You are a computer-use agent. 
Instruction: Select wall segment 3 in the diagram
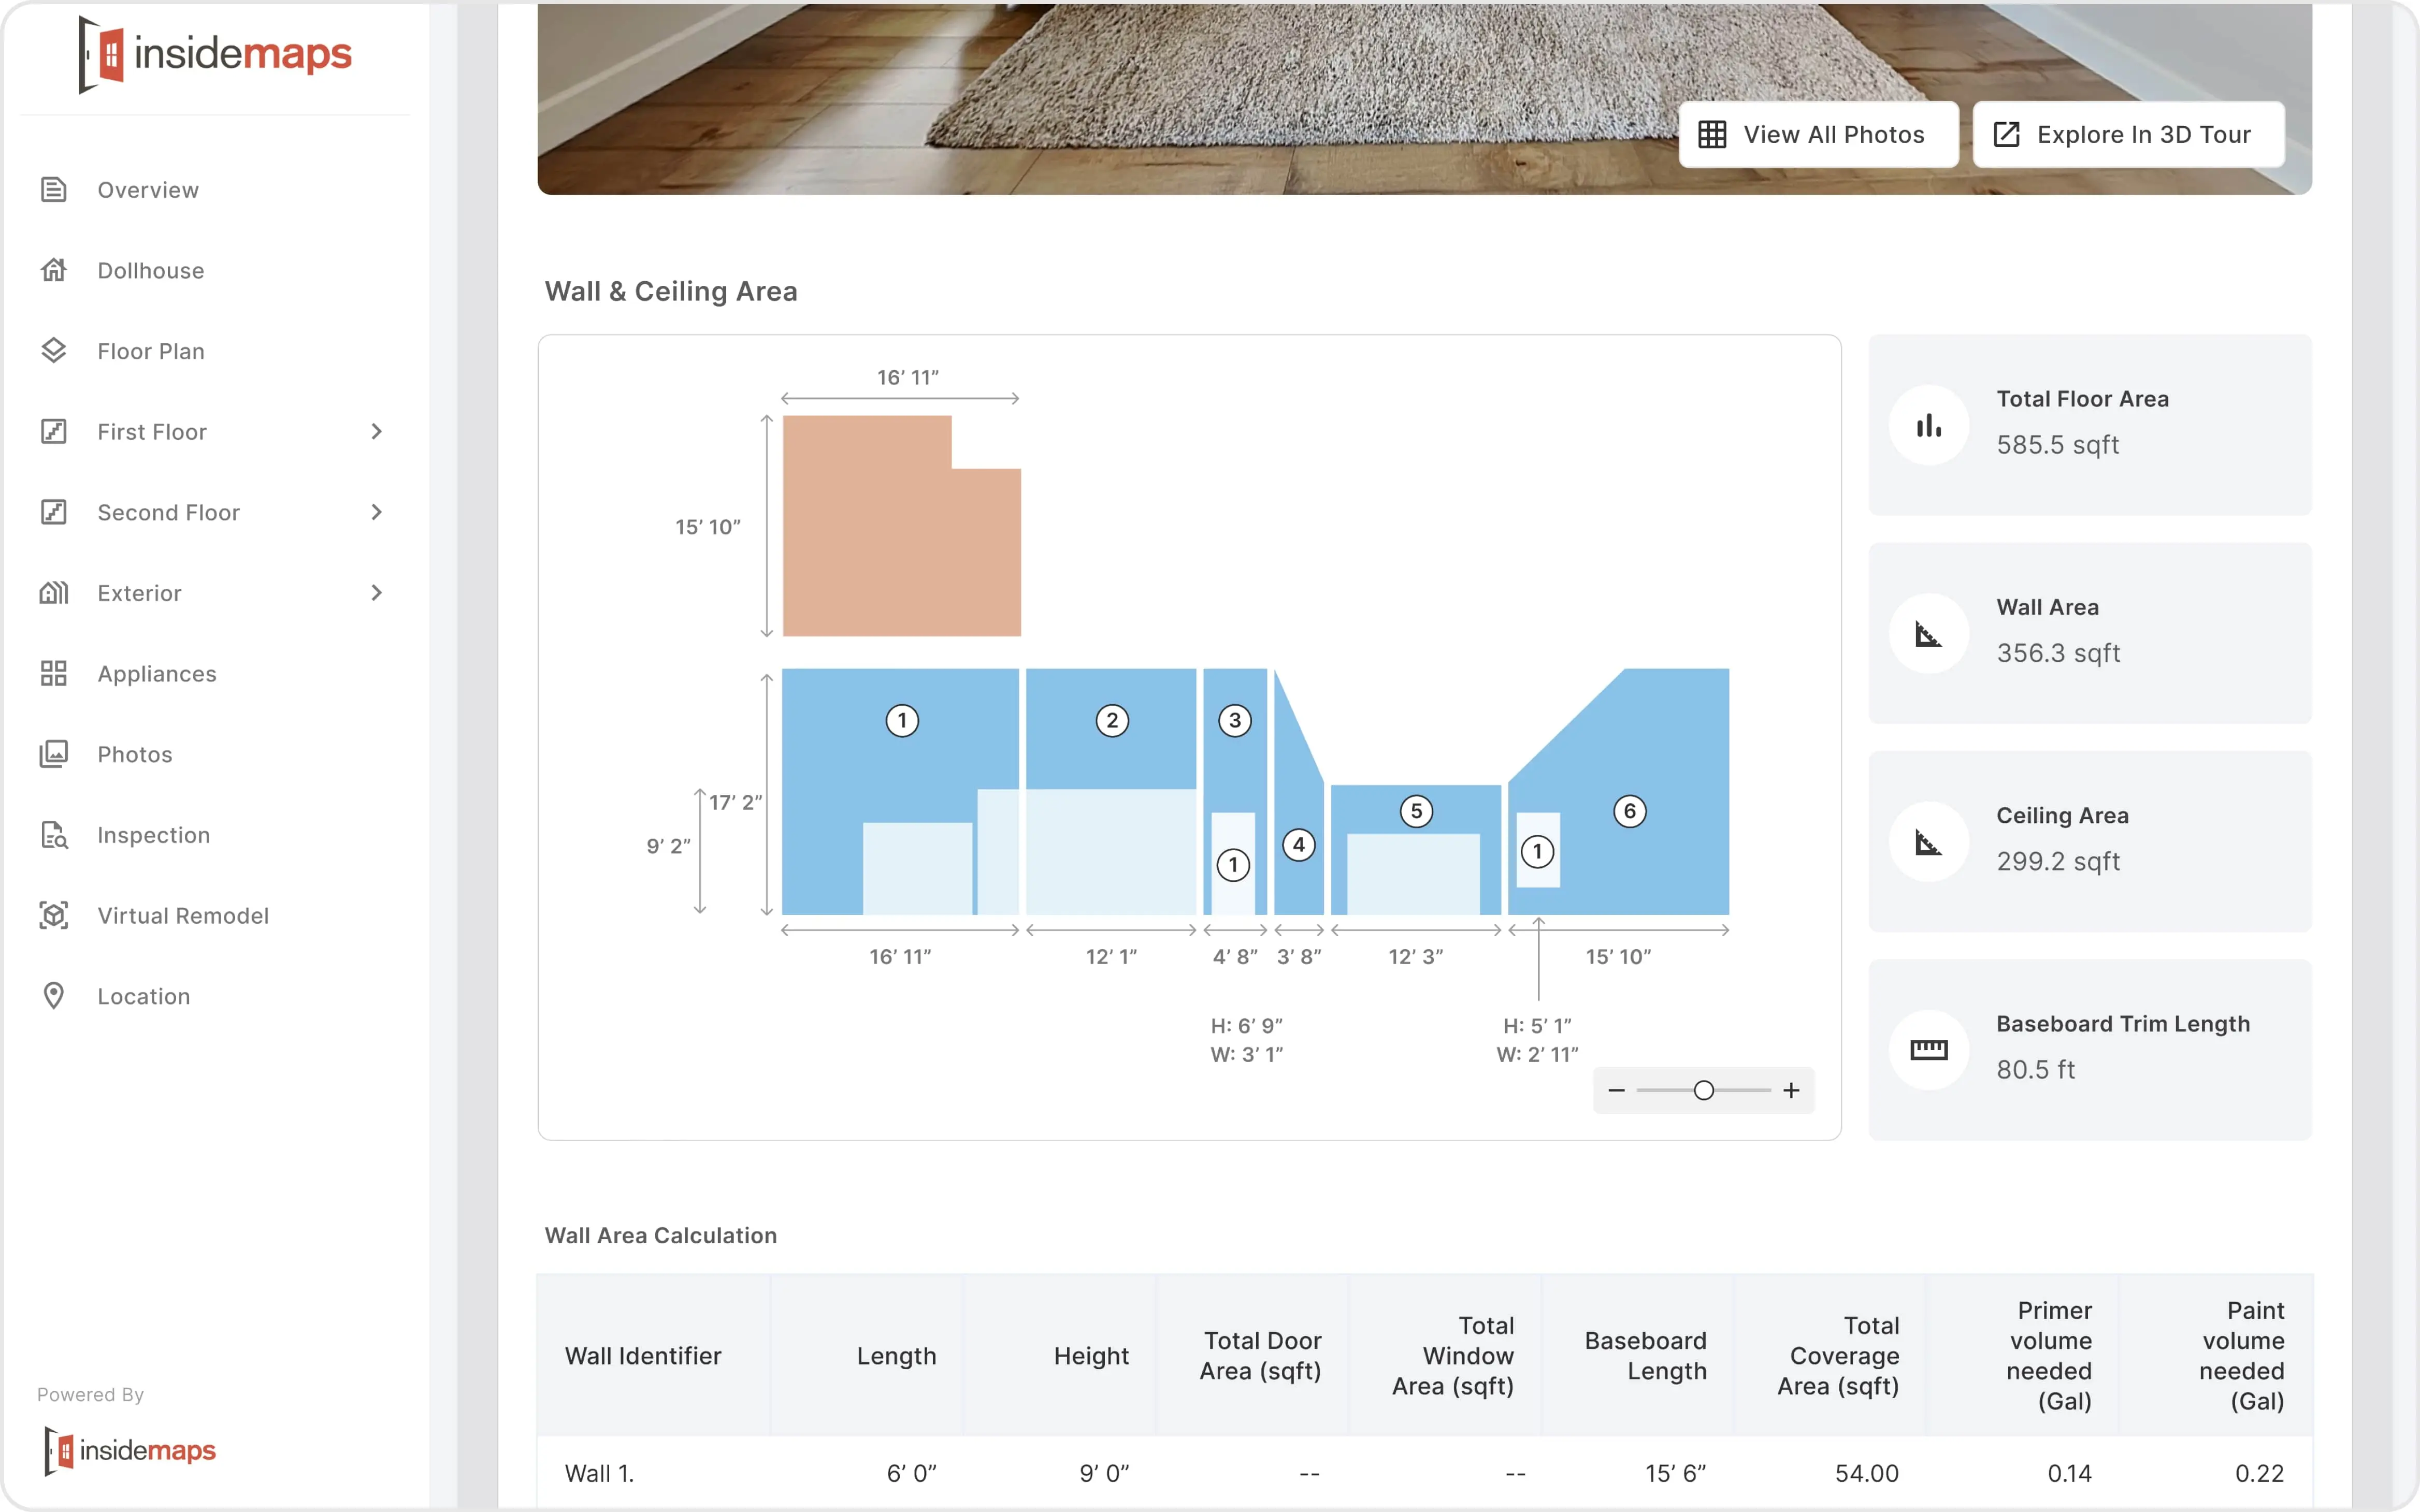(x=1235, y=720)
